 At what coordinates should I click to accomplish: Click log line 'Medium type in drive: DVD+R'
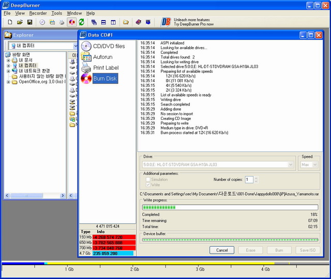pyautogui.click(x=184, y=128)
